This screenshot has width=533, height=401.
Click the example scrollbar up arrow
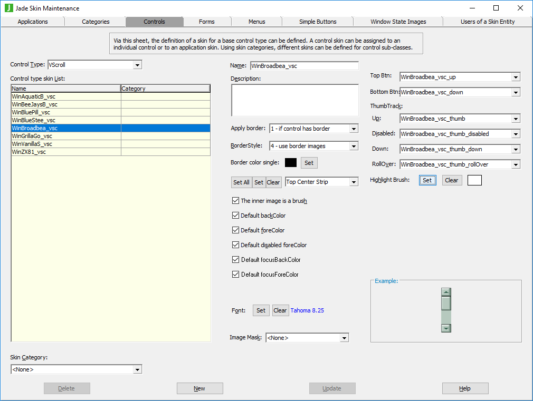point(446,292)
